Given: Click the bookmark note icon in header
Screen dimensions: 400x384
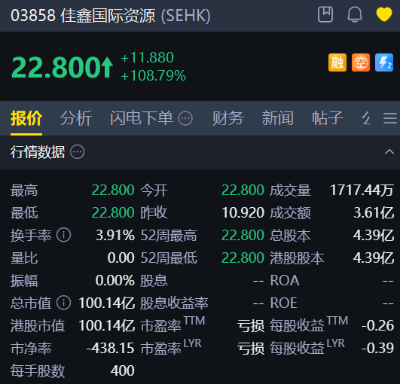Looking at the screenshot, I should pyautogui.click(x=325, y=14).
